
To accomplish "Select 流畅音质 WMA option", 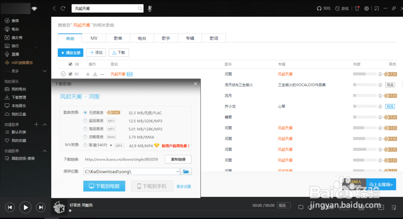I will [85, 137].
